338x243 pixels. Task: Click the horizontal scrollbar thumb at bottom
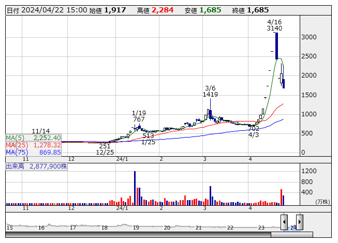click(x=291, y=234)
